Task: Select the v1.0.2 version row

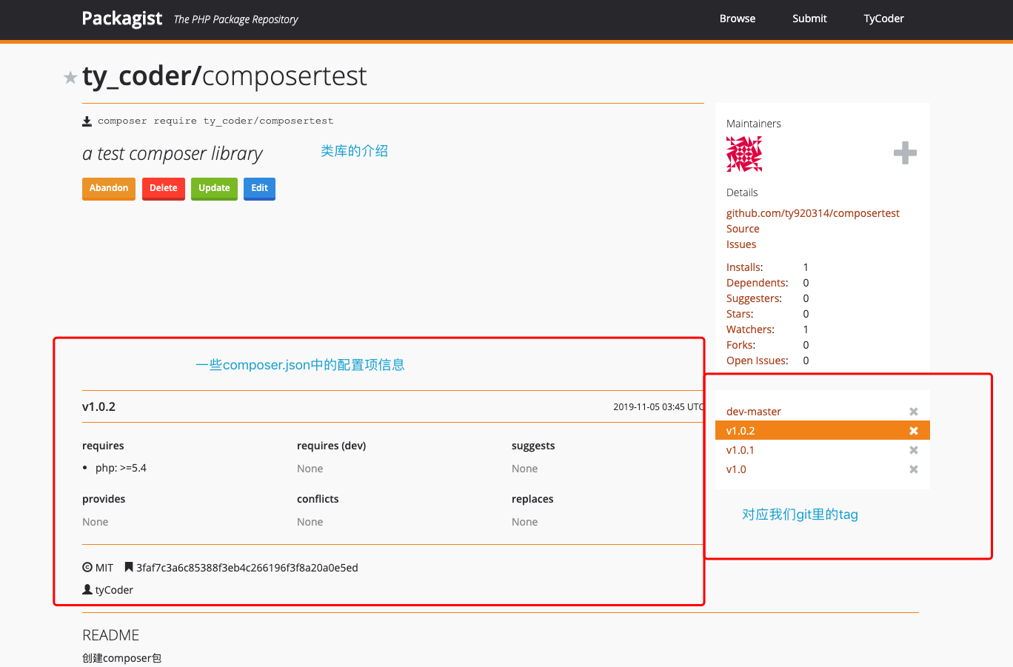Action: click(822, 431)
